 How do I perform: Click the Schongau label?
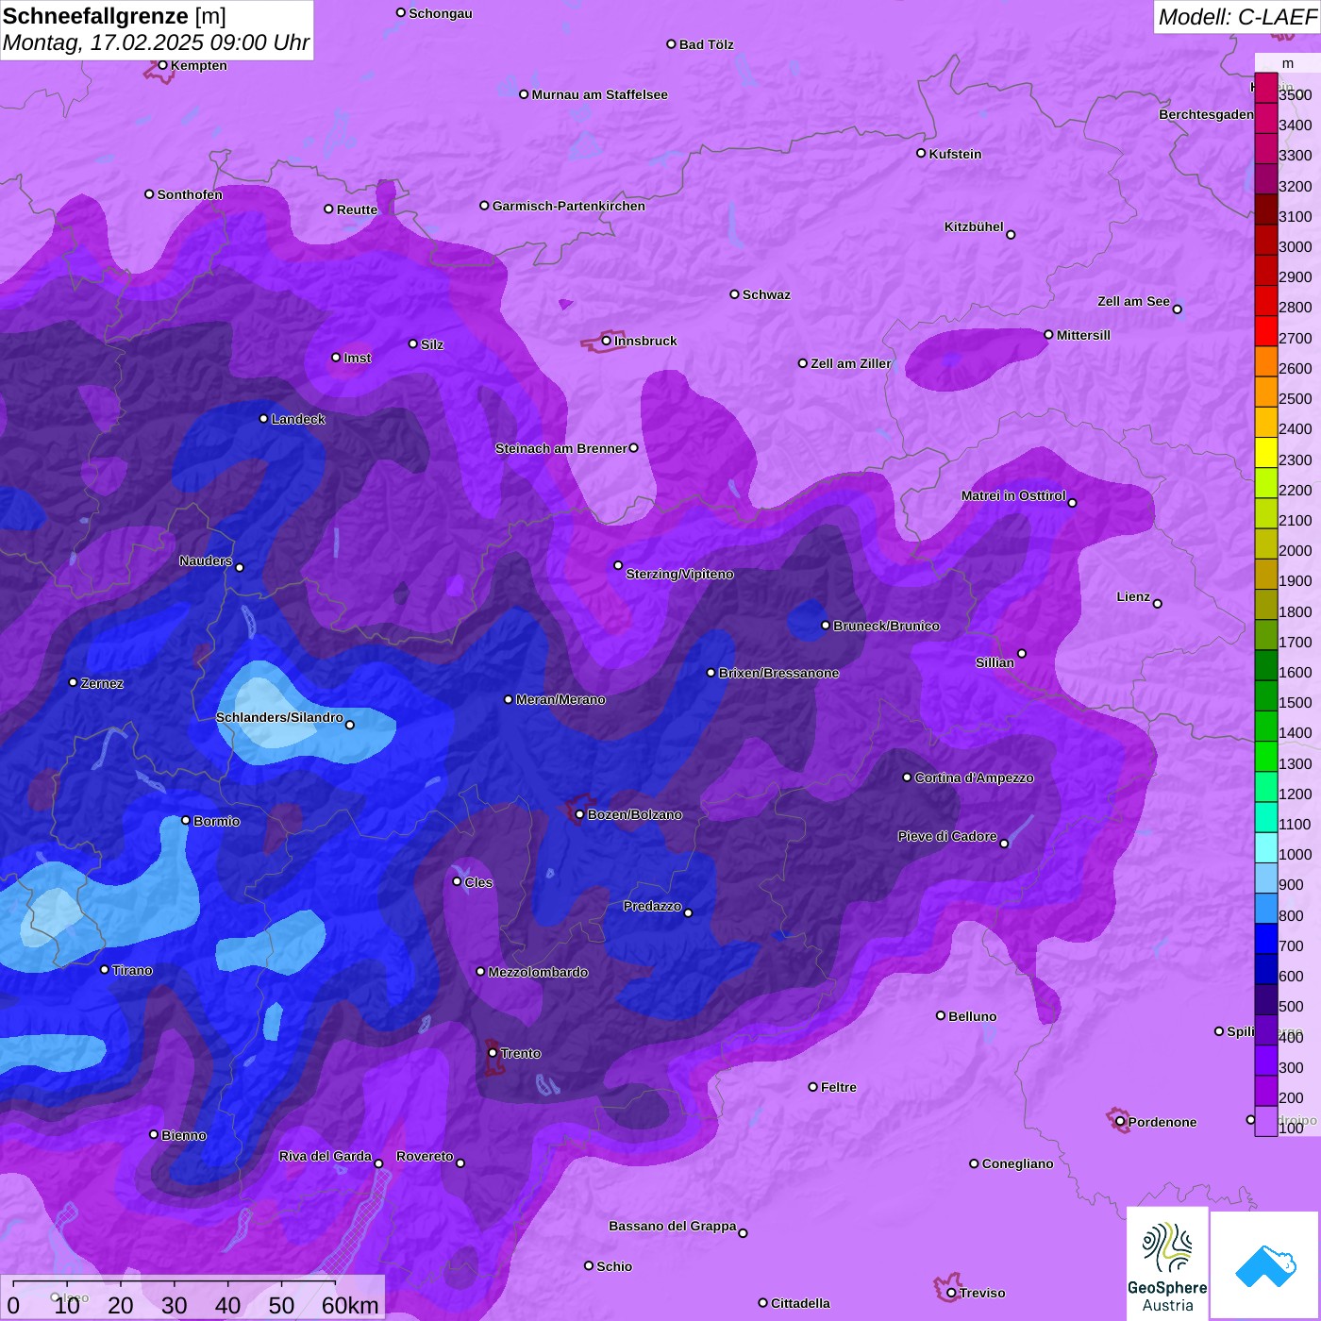(440, 13)
